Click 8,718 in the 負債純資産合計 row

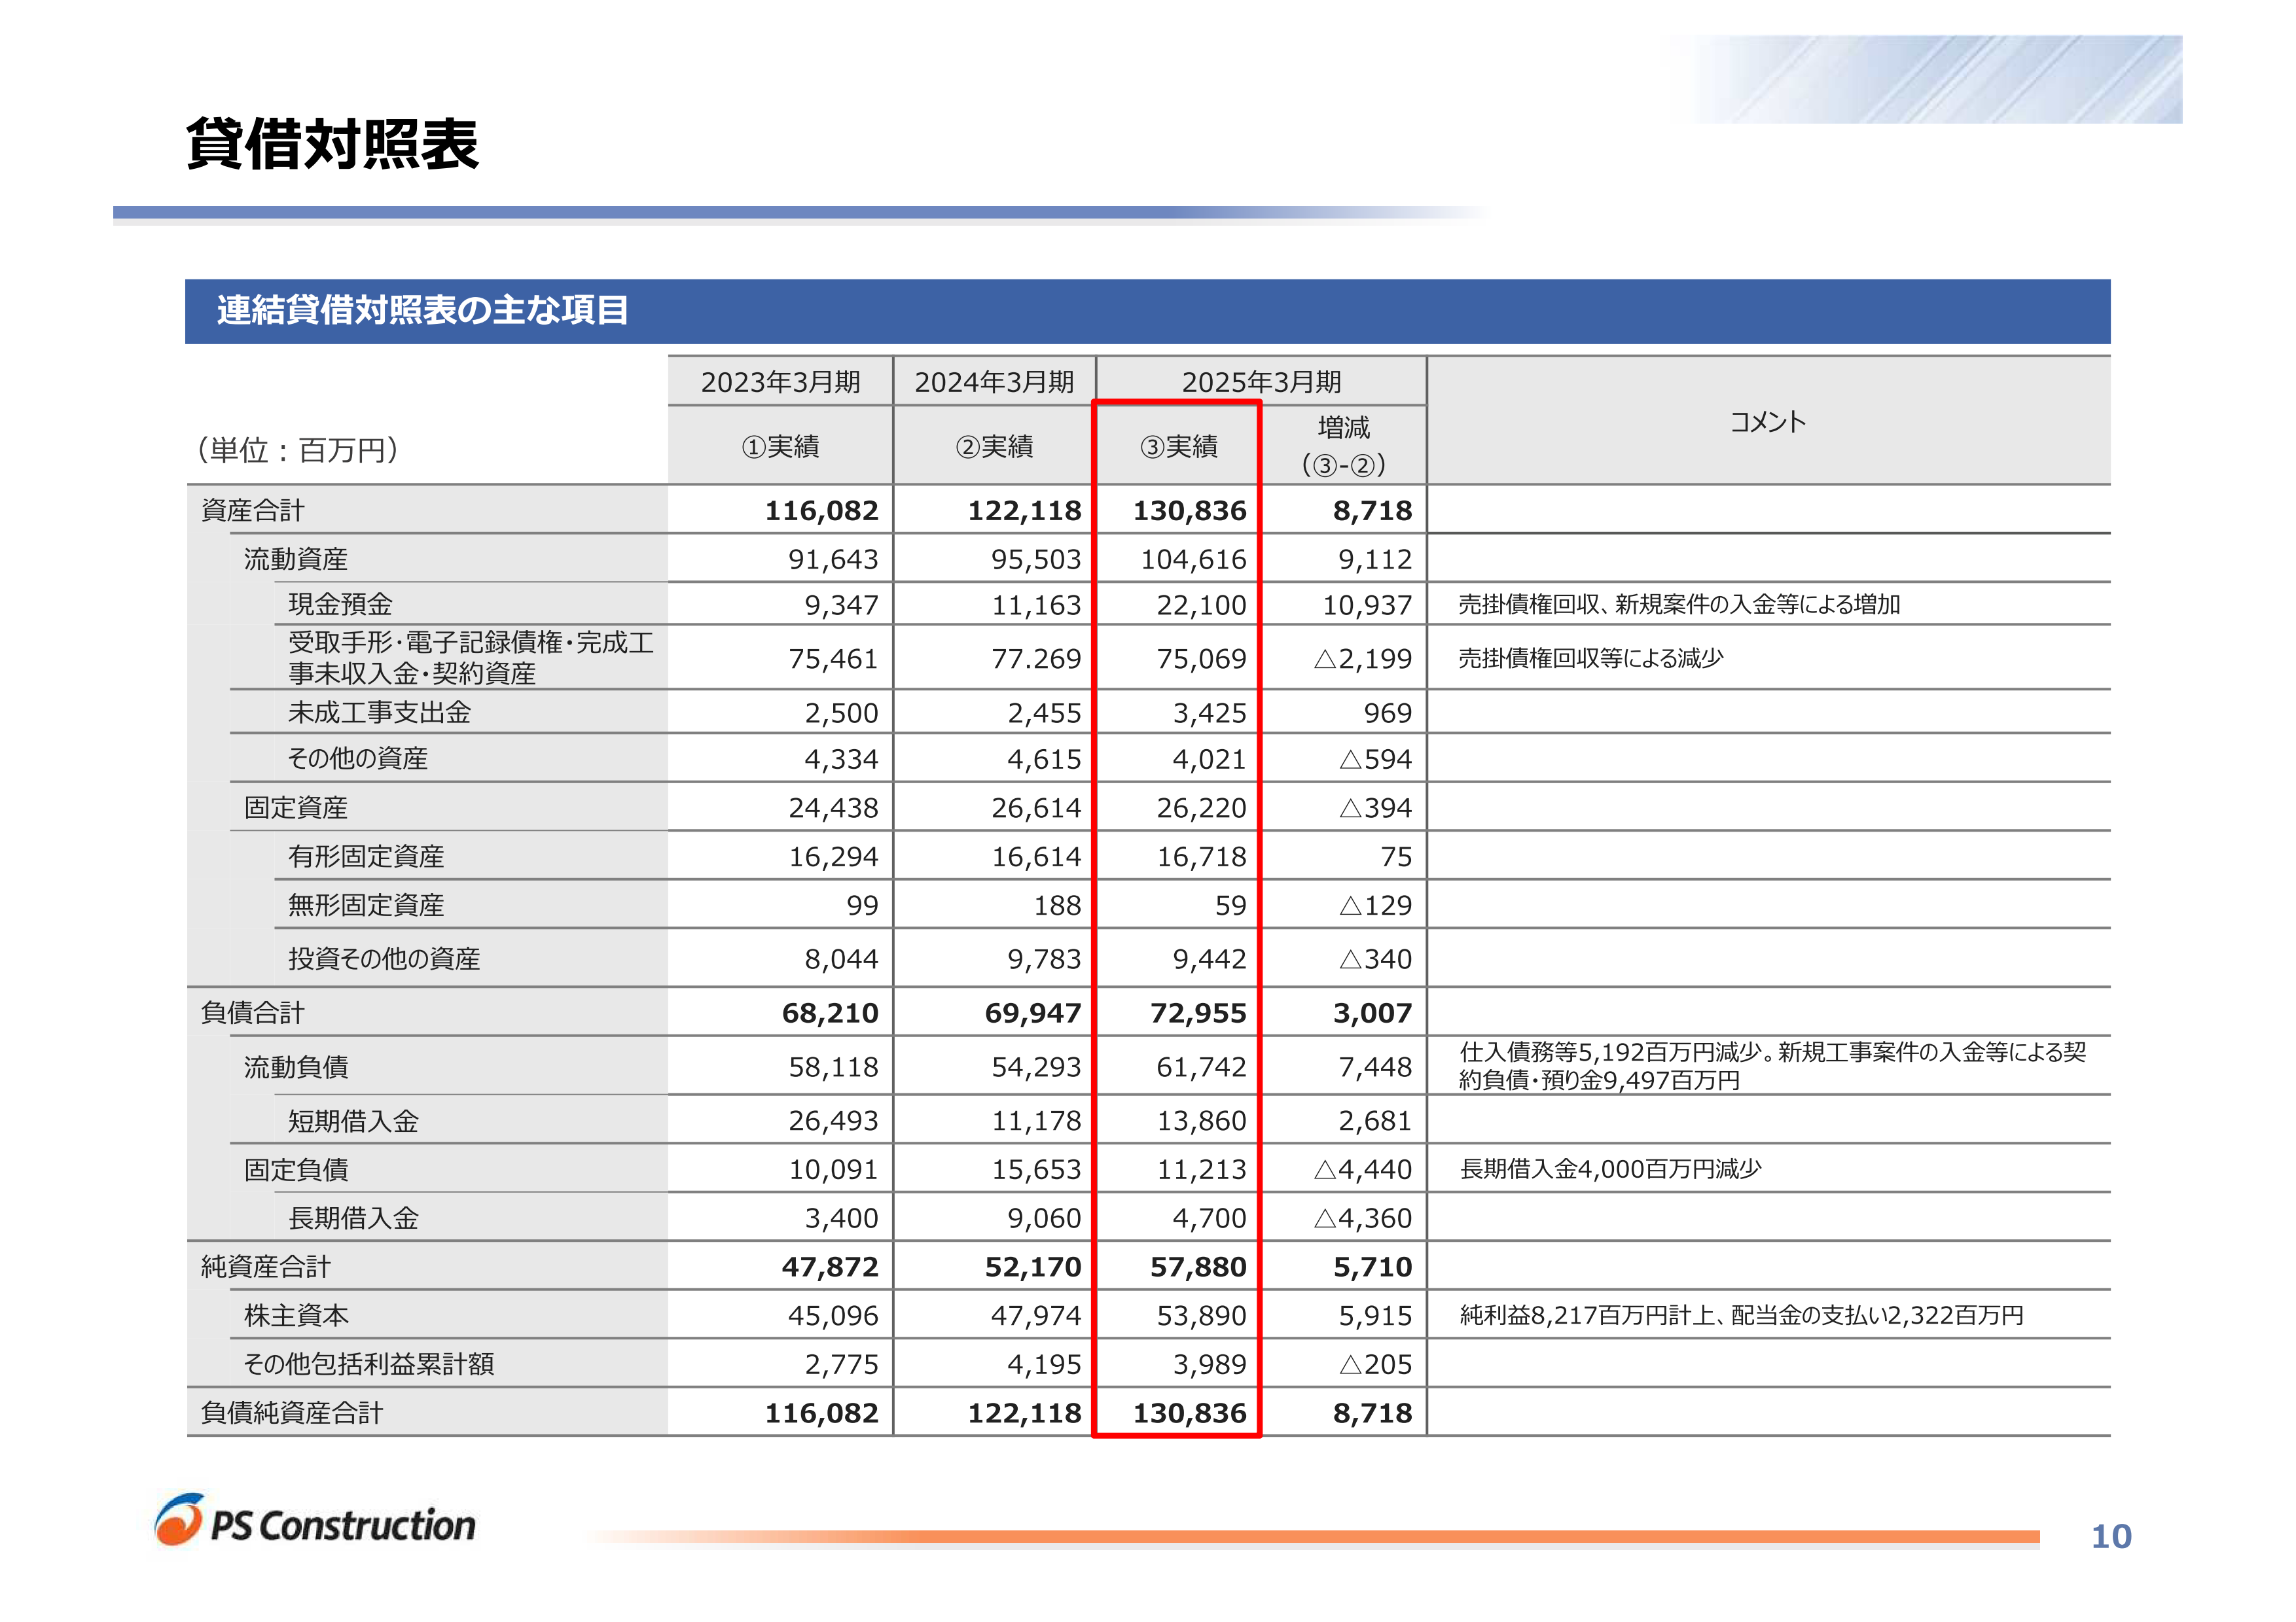point(1372,1413)
